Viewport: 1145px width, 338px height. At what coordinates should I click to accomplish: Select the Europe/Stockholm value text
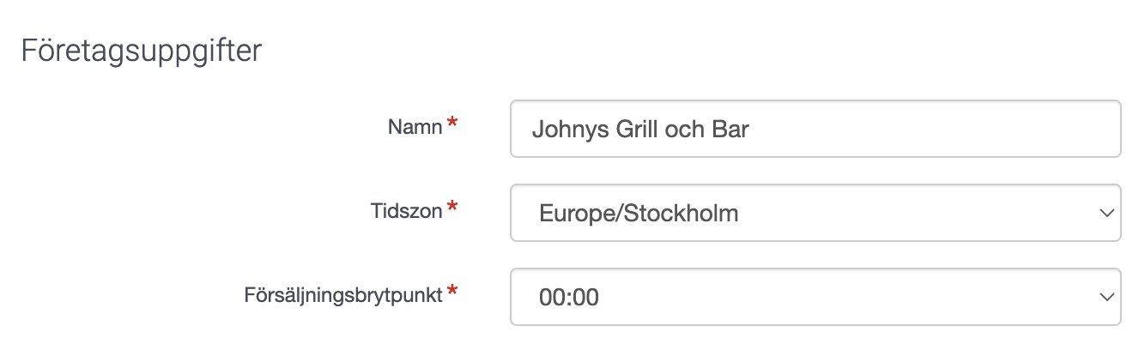click(639, 214)
